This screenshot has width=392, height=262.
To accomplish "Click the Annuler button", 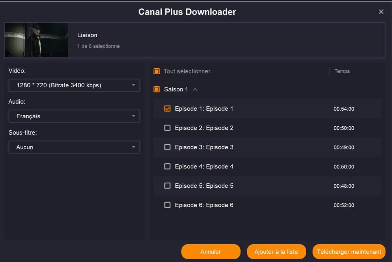I will (x=211, y=252).
